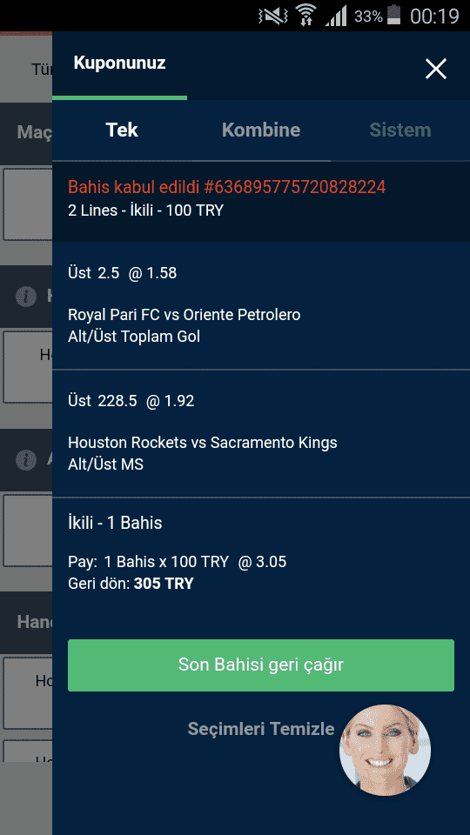
Task: Click Seçimleri Temizle link
Action: (261, 729)
